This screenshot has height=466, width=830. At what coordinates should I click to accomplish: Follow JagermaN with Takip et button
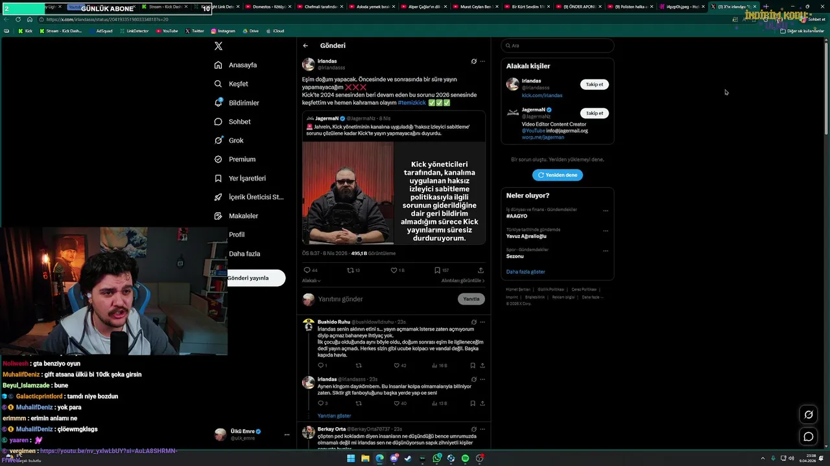[x=595, y=113]
